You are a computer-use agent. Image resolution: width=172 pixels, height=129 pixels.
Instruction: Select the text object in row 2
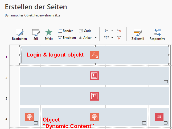click(x=95, y=75)
